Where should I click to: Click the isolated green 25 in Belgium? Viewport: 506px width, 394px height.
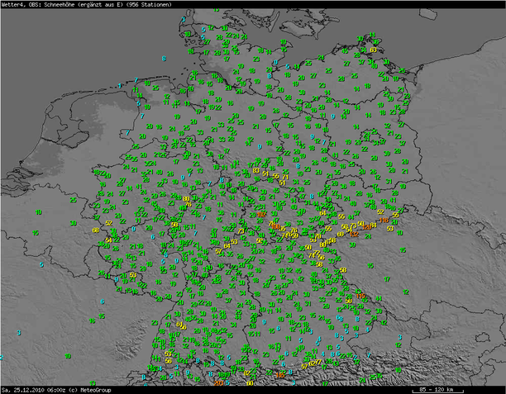tap(73, 200)
